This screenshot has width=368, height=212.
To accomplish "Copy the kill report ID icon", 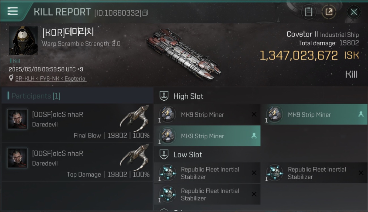I will tap(145, 13).
